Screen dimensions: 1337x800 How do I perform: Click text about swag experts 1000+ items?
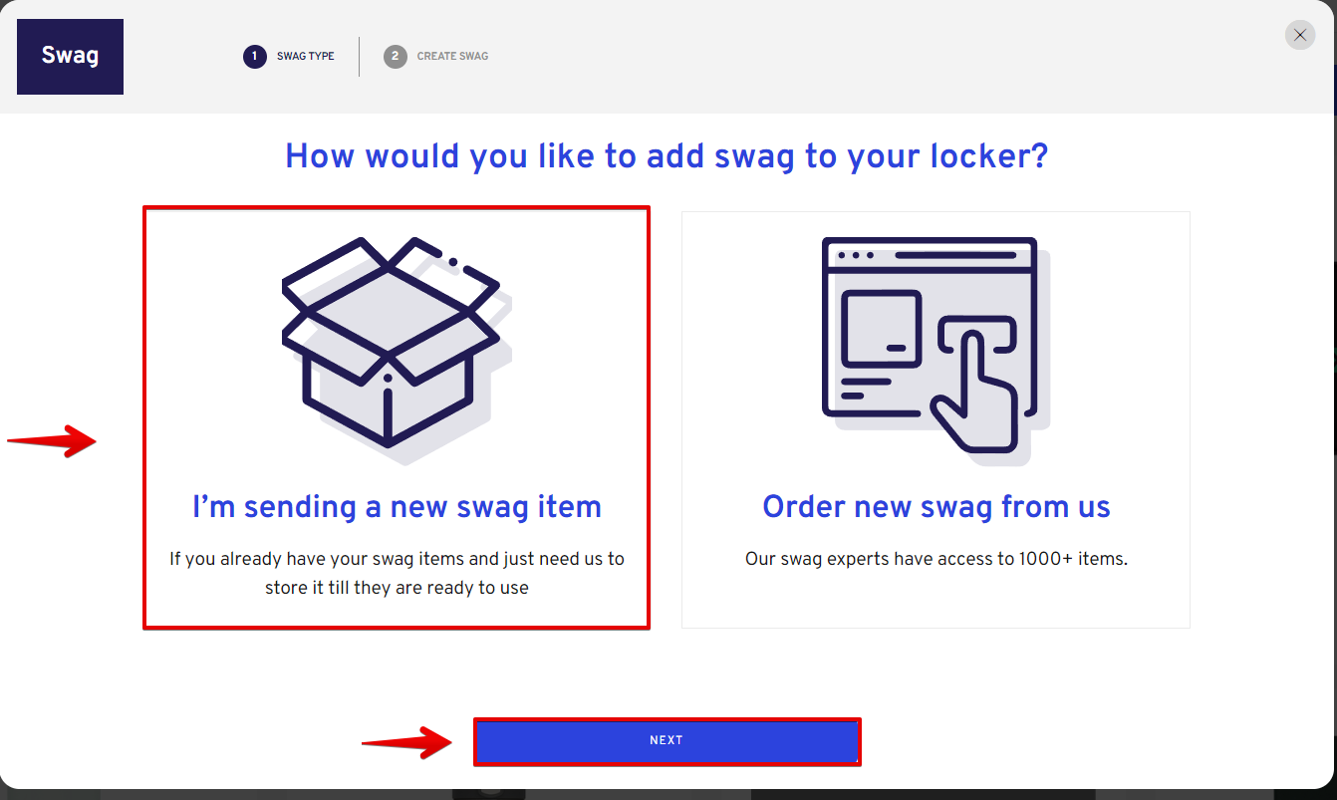[x=936, y=559]
